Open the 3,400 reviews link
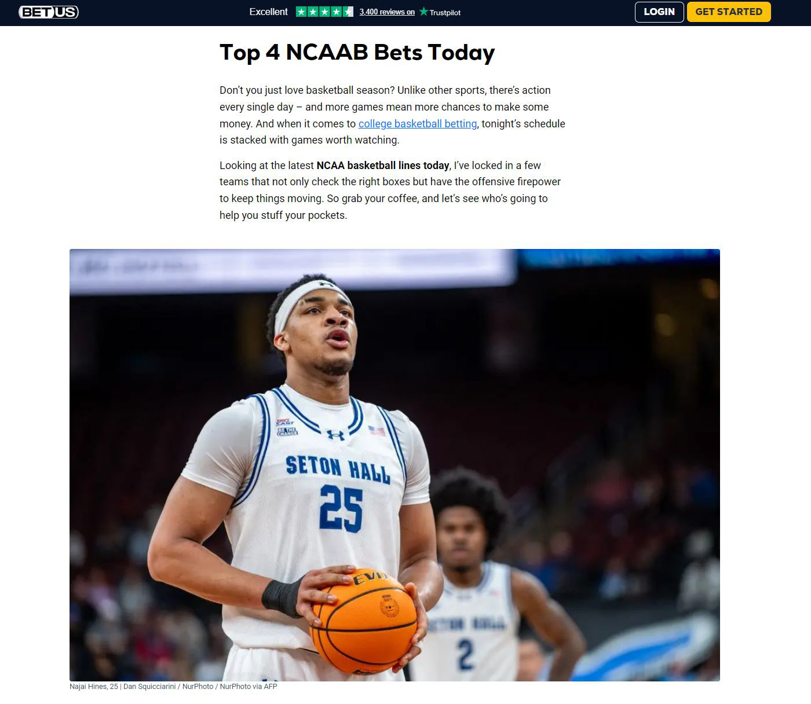The width and height of the screenshot is (811, 704). (387, 12)
